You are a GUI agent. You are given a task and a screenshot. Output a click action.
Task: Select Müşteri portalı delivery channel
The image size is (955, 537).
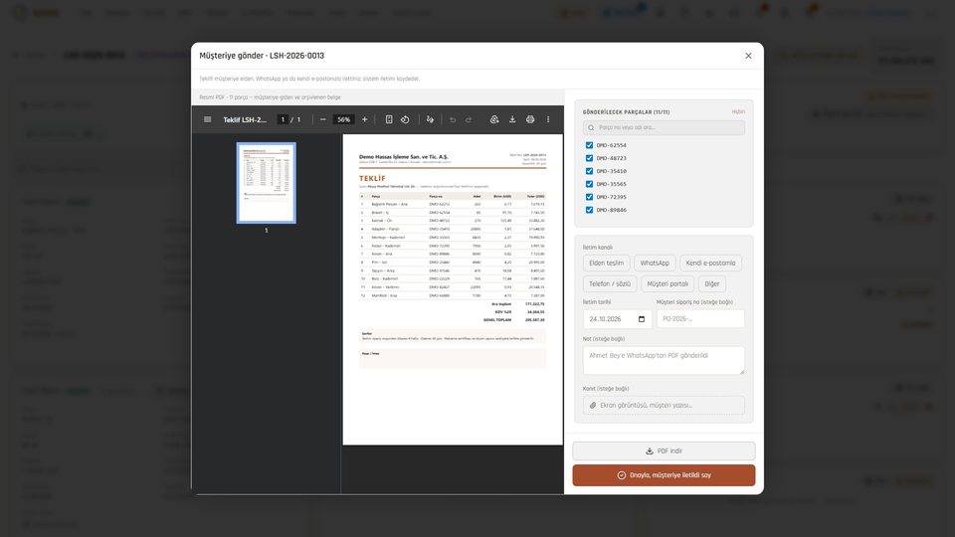[x=668, y=283]
